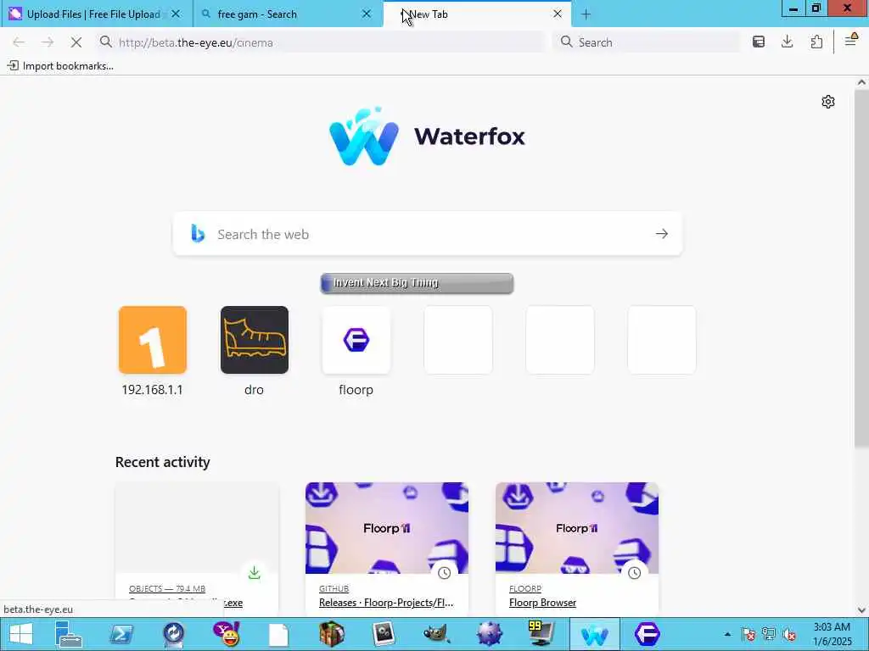Open the blue circular arrows taskbar icon

click(174, 634)
